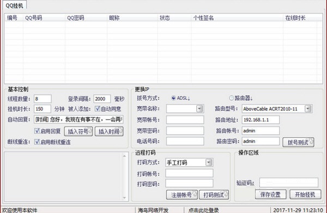This screenshot has height=213, width=327.
Task: Focus the 打码帐号 input field
Action: [x=189, y=173]
